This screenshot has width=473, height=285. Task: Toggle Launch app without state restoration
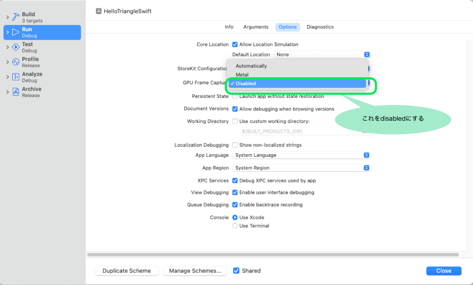pyautogui.click(x=235, y=96)
